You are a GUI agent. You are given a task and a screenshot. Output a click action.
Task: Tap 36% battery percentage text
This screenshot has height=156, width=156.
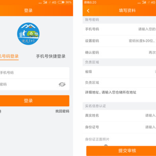click(x=68, y=2)
